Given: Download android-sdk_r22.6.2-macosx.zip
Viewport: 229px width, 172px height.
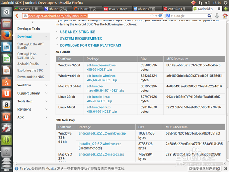Looking at the screenshot, I should tap(102, 154).
